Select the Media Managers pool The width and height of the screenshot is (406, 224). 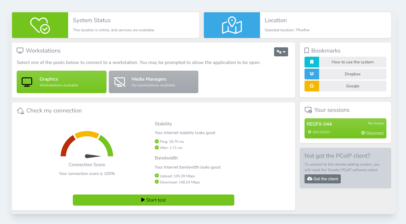tap(153, 82)
